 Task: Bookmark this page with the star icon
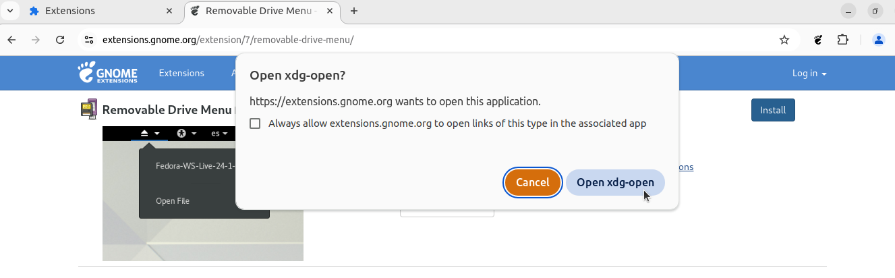coord(784,40)
